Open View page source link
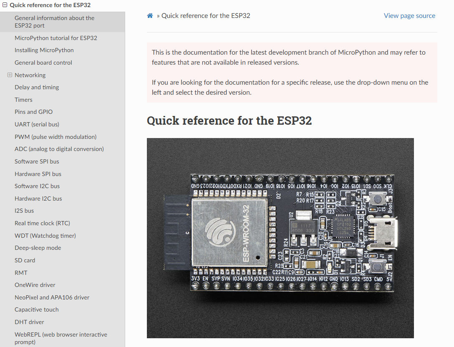This screenshot has height=347, width=454. pos(409,15)
